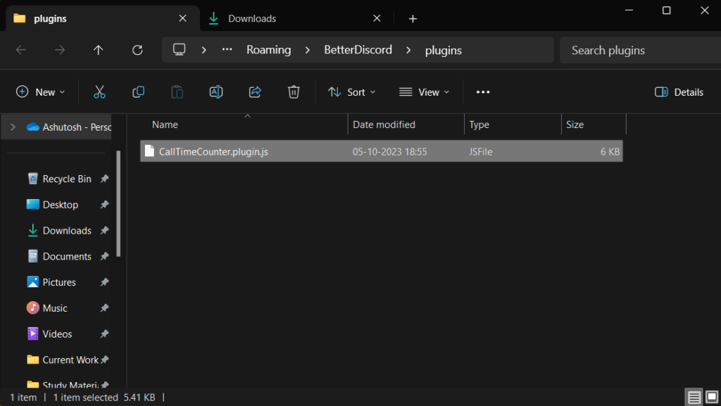Click the Copy icon in toolbar

[x=138, y=92]
